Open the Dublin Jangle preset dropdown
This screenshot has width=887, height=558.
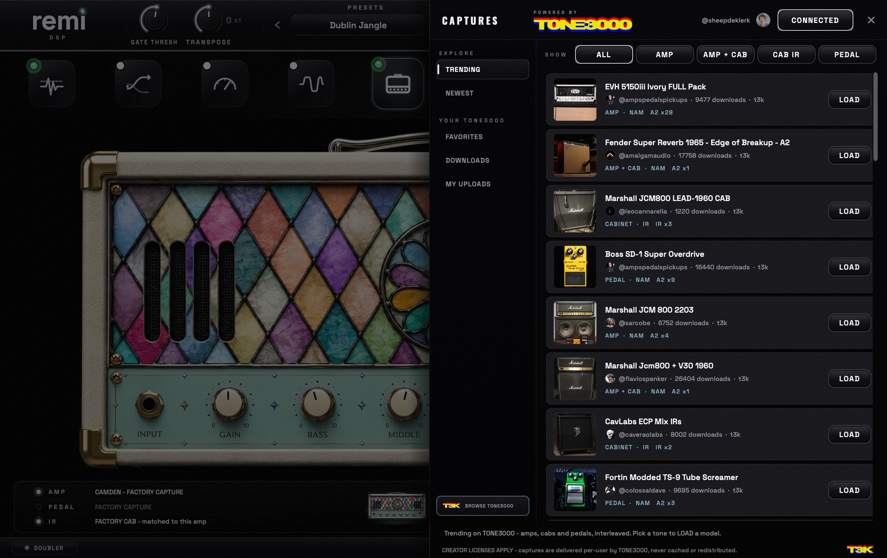click(358, 25)
